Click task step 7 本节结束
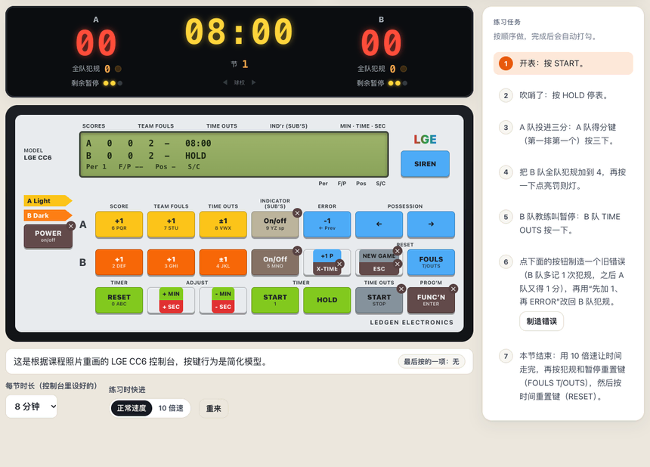Screen dimensions: 650x467 [563, 376]
